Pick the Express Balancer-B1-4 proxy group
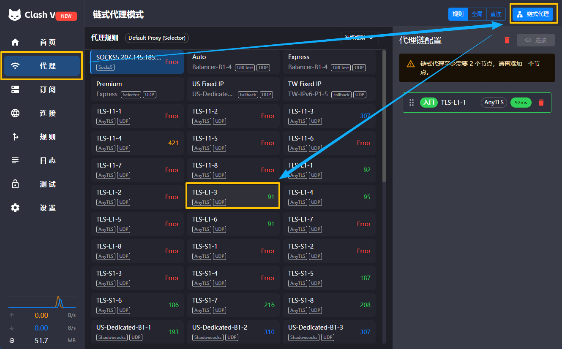 click(329, 62)
